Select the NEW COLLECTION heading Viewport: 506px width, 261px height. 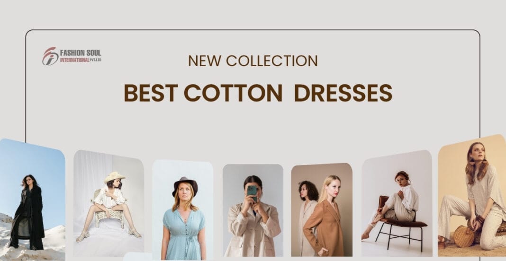point(253,61)
